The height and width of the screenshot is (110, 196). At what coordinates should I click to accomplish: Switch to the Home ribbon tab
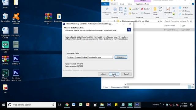[x=113, y=4]
